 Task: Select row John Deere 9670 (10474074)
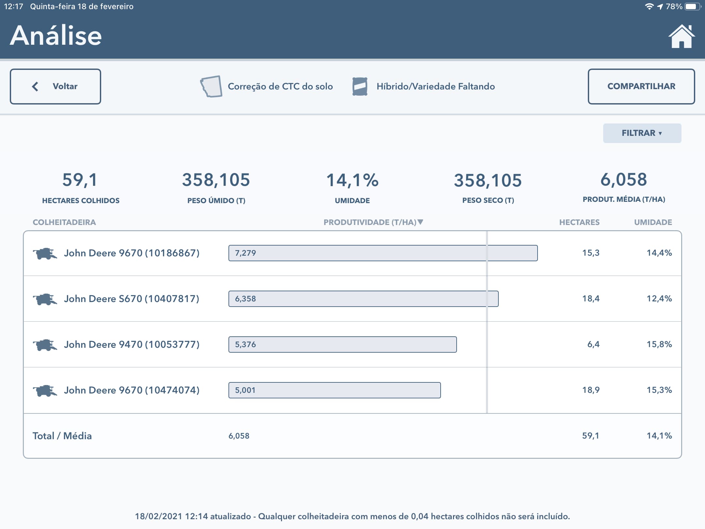pos(352,390)
